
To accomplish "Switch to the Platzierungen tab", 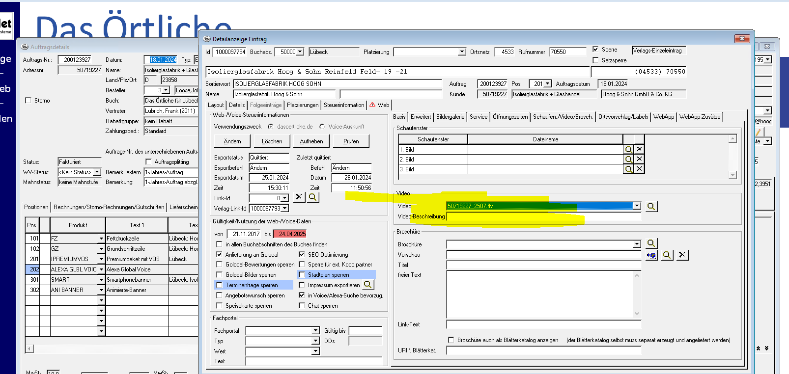I will (x=303, y=105).
